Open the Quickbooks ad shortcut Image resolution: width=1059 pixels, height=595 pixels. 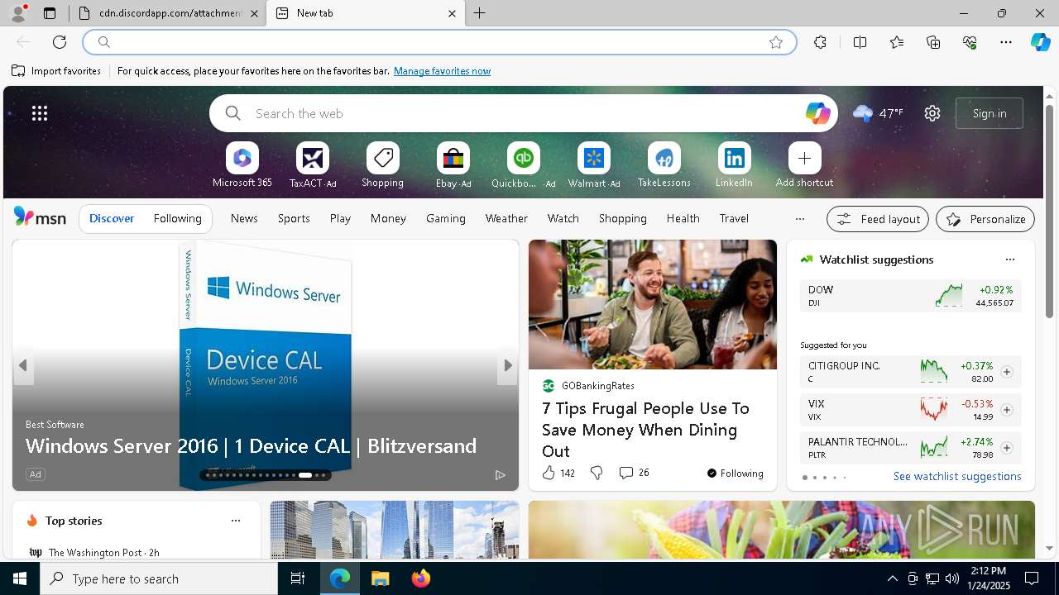coord(523,165)
